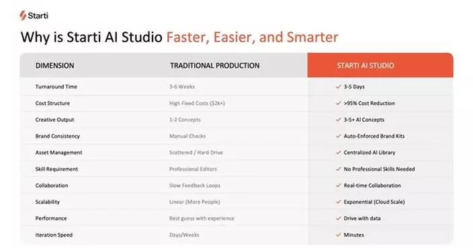Select the 'Collaboration' row label
The image size is (473, 248).
click(x=52, y=185)
